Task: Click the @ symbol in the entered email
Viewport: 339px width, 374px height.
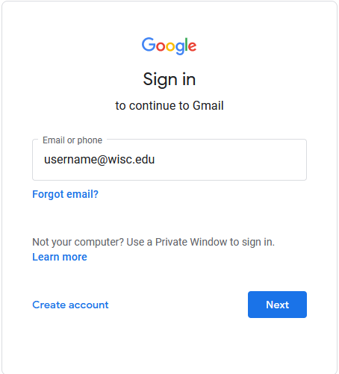Action: coord(102,160)
